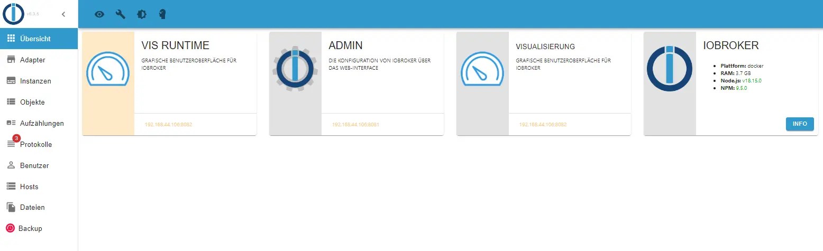Click the RAM: 3.7 GB entry
823x251 pixels.
pos(736,73)
